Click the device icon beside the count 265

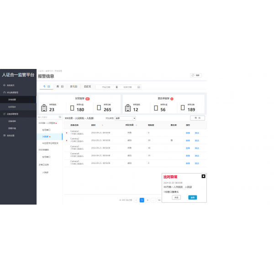point(99,107)
